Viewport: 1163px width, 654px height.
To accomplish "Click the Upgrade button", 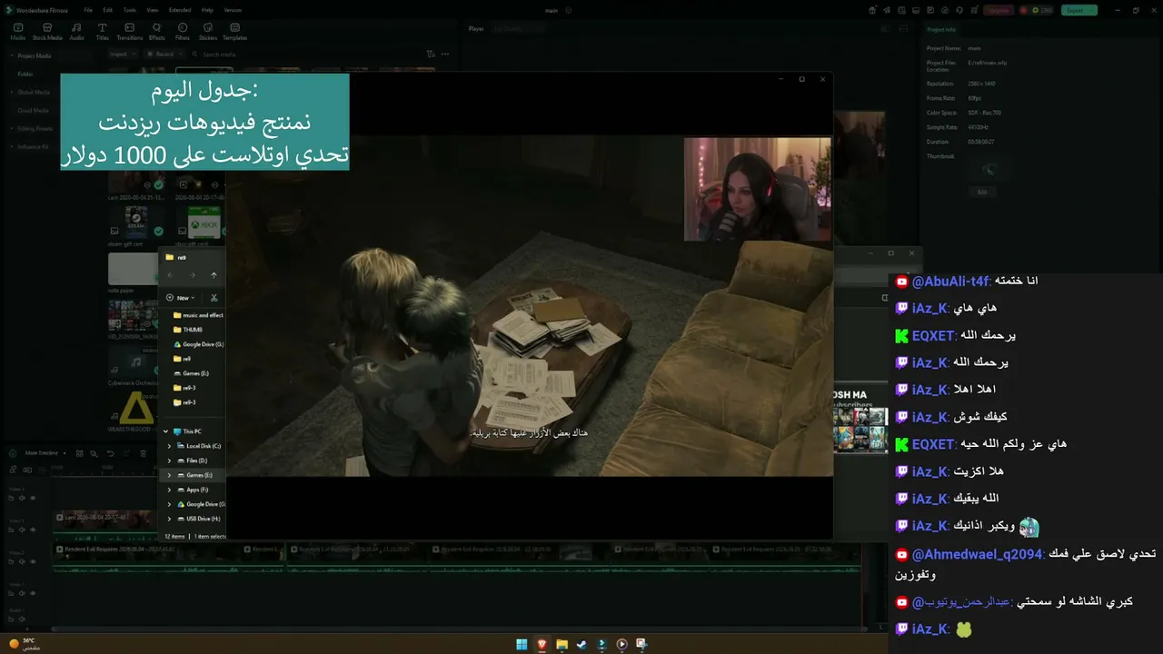I will pyautogui.click(x=998, y=10).
